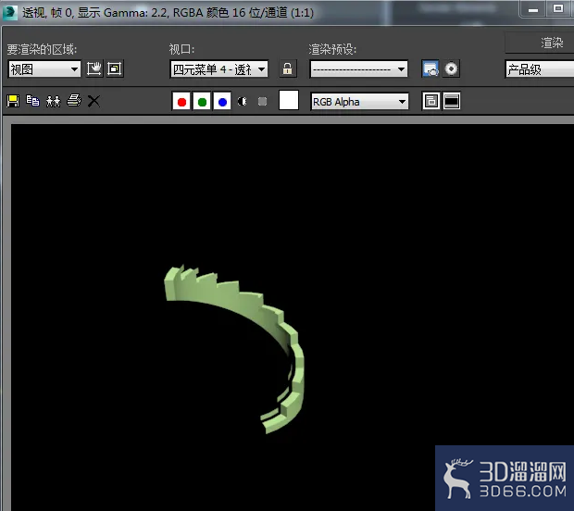Toggle monochrome display
574x511 pixels.
point(262,101)
